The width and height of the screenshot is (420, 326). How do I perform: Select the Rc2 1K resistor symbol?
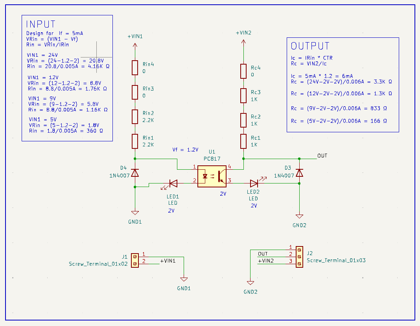243,120
